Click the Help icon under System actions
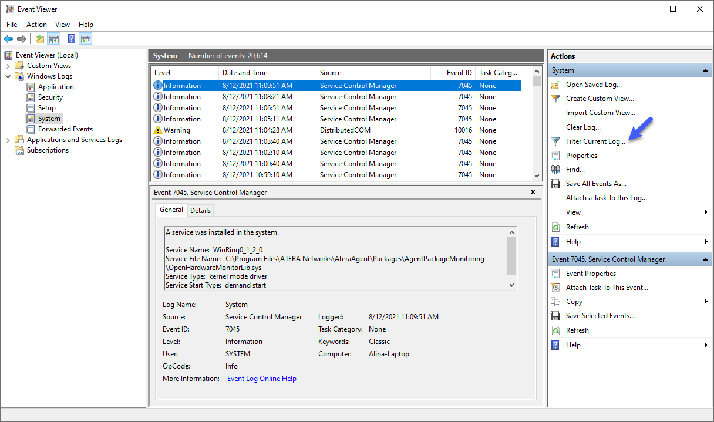This screenshot has height=422, width=714. 555,242
